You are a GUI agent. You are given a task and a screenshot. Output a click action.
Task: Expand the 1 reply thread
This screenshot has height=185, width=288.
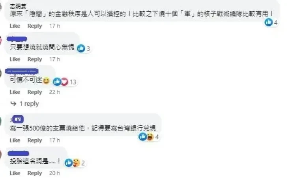coord(29,104)
